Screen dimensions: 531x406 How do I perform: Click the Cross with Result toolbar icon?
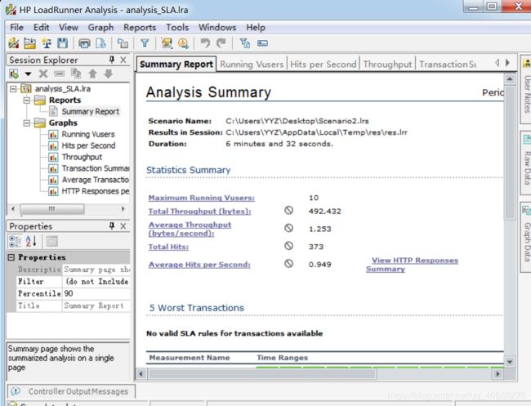pyautogui.click(x=46, y=43)
